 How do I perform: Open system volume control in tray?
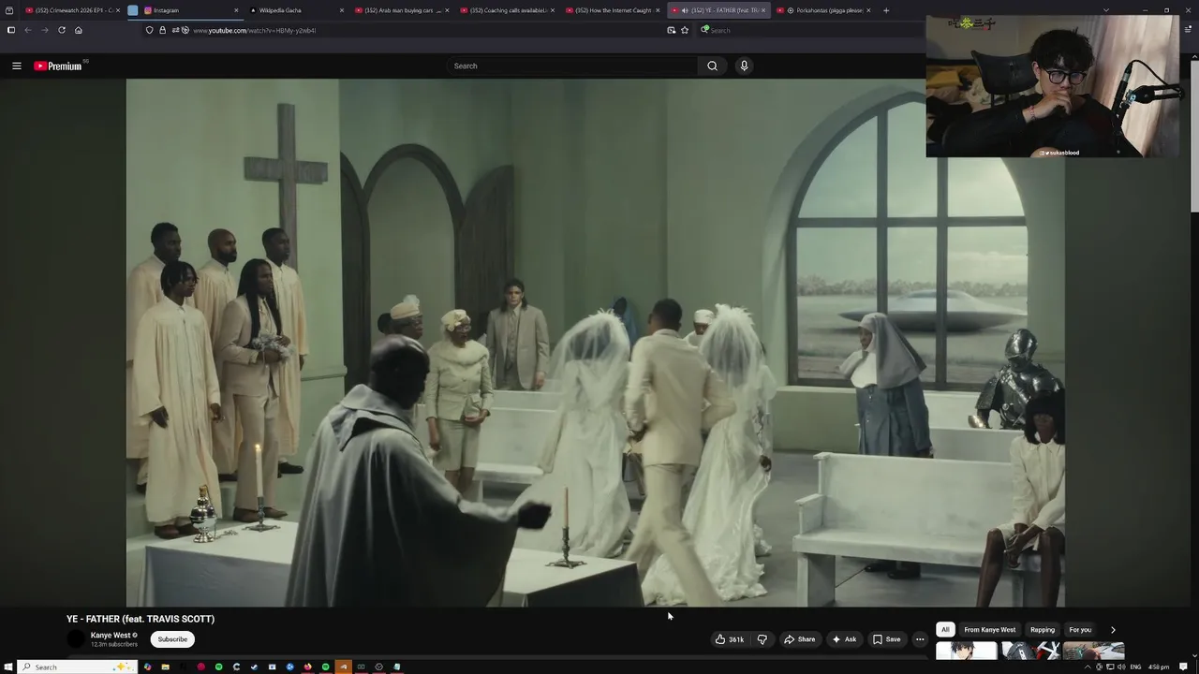pos(1121,667)
